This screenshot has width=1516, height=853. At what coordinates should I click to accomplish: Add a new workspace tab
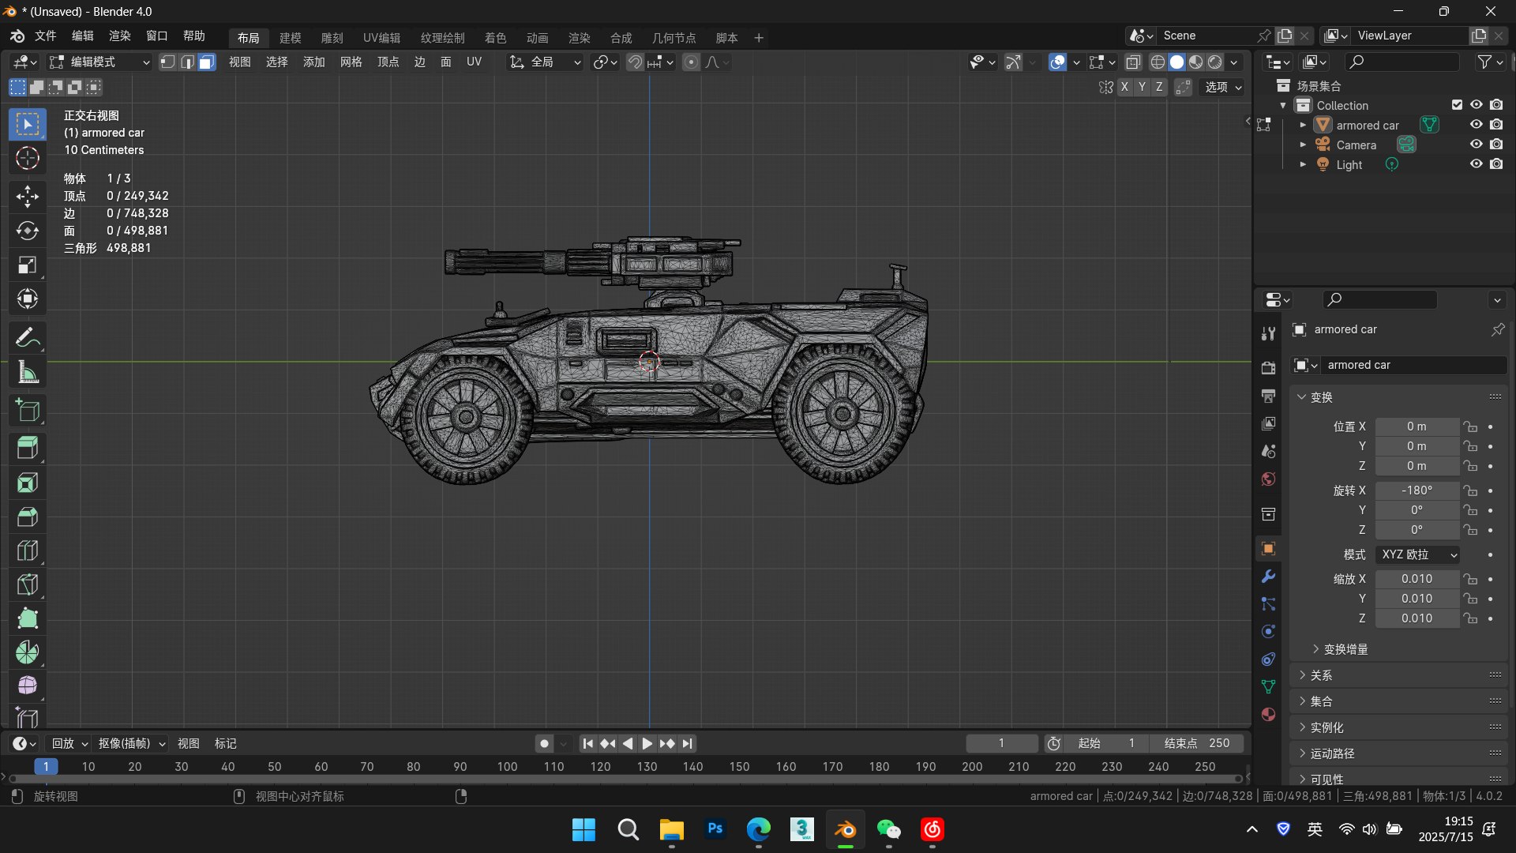point(758,38)
